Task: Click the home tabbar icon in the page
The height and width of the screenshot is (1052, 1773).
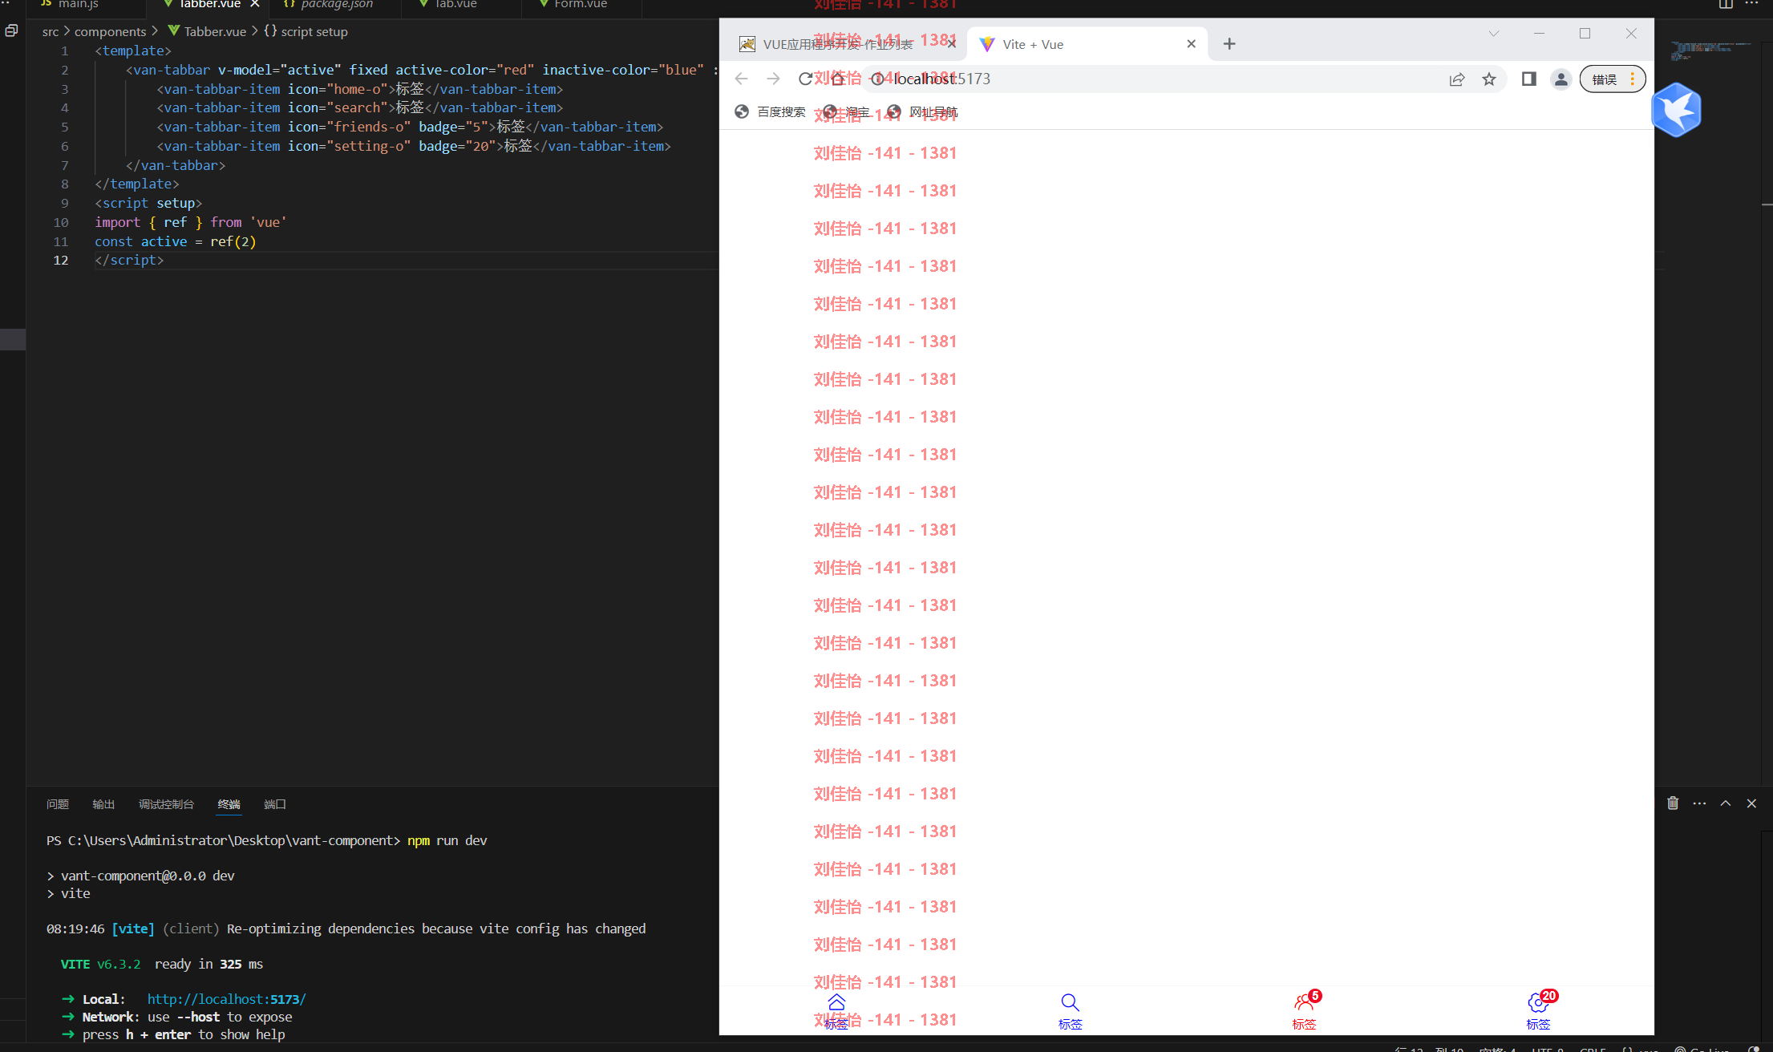Action: click(x=836, y=1002)
